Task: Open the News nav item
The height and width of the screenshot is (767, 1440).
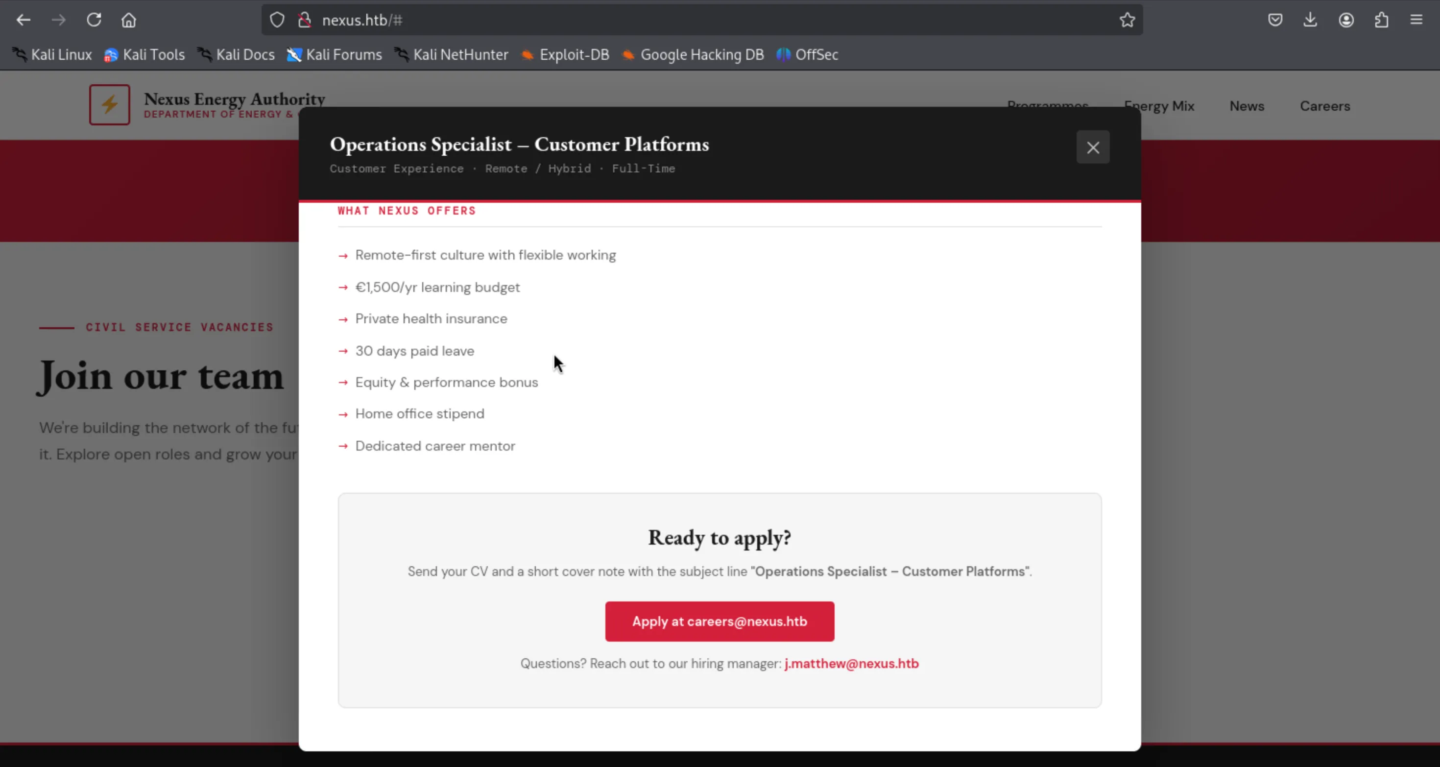Action: coord(1247,106)
